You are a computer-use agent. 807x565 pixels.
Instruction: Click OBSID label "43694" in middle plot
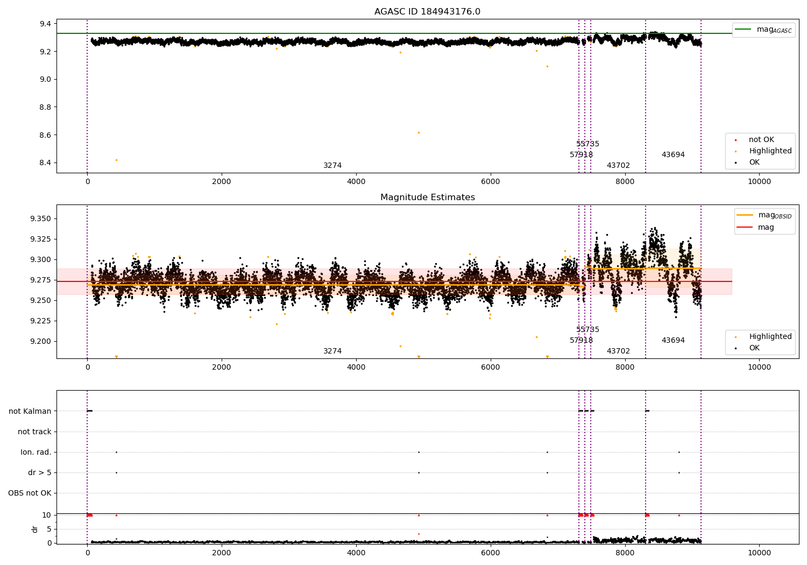tap(673, 341)
